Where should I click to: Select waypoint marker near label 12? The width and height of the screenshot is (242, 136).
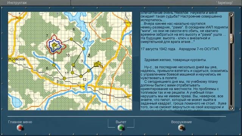81,76
